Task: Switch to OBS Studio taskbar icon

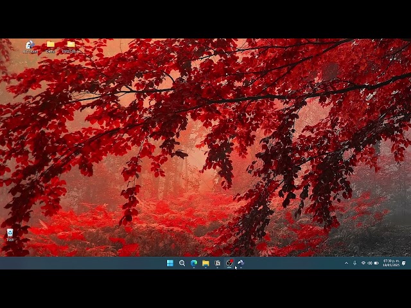Action: pos(229,263)
